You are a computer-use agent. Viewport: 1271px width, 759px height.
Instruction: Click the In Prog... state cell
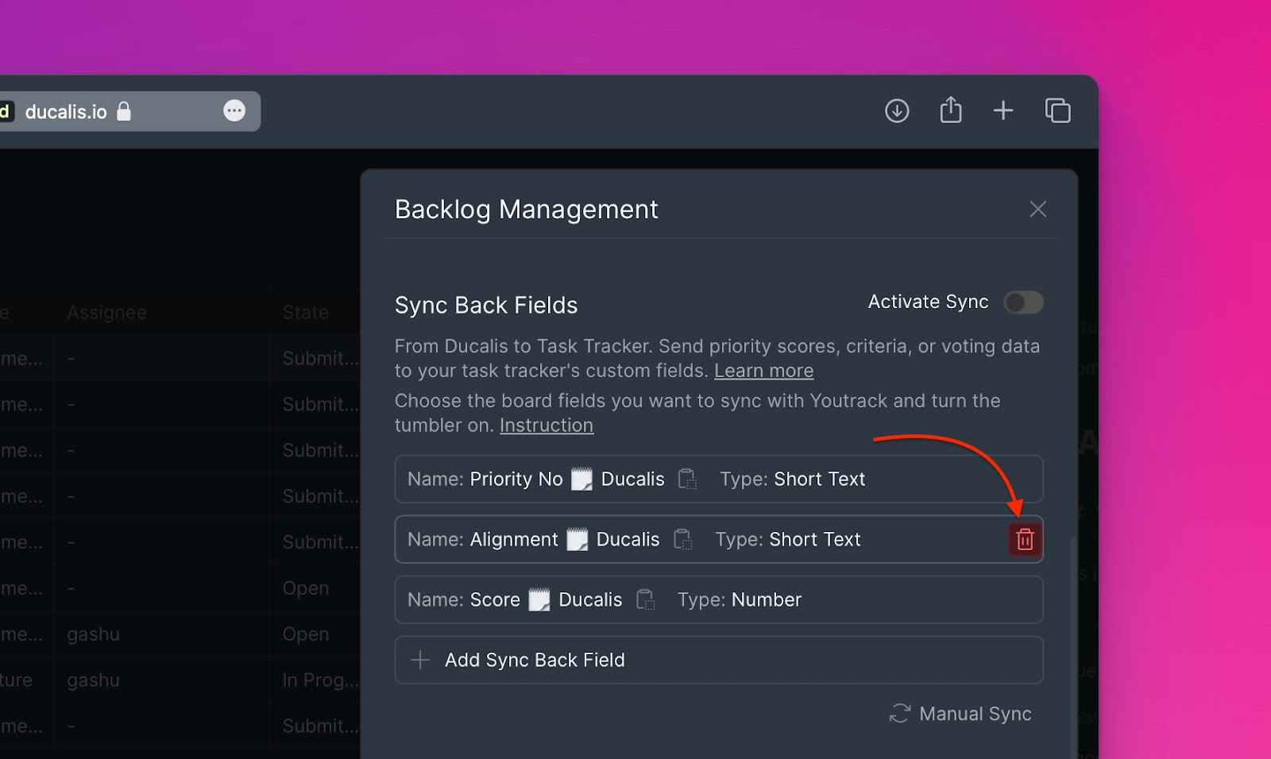tap(320, 680)
